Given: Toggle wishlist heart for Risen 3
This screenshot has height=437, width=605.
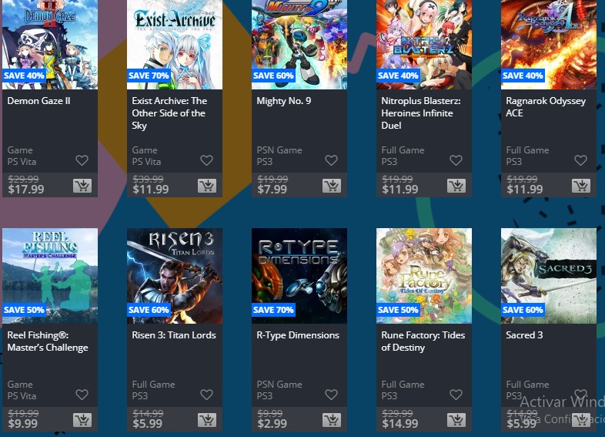Looking at the screenshot, I should pyautogui.click(x=206, y=394).
